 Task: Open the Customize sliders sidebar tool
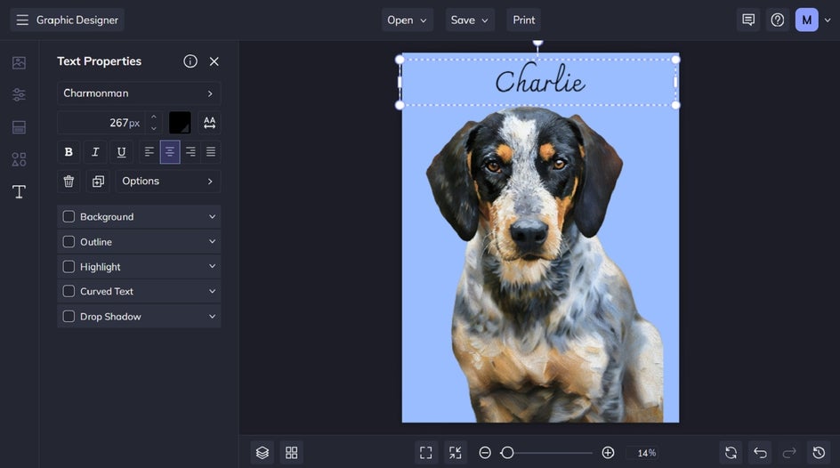pyautogui.click(x=19, y=95)
